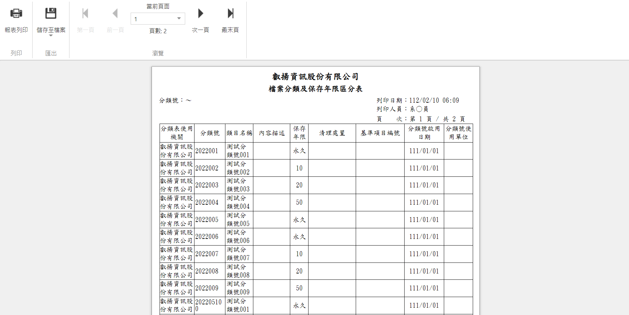Image resolution: width=629 pixels, height=315 pixels.
Task: Select the 瀏覽 group label
Action: (x=158, y=53)
